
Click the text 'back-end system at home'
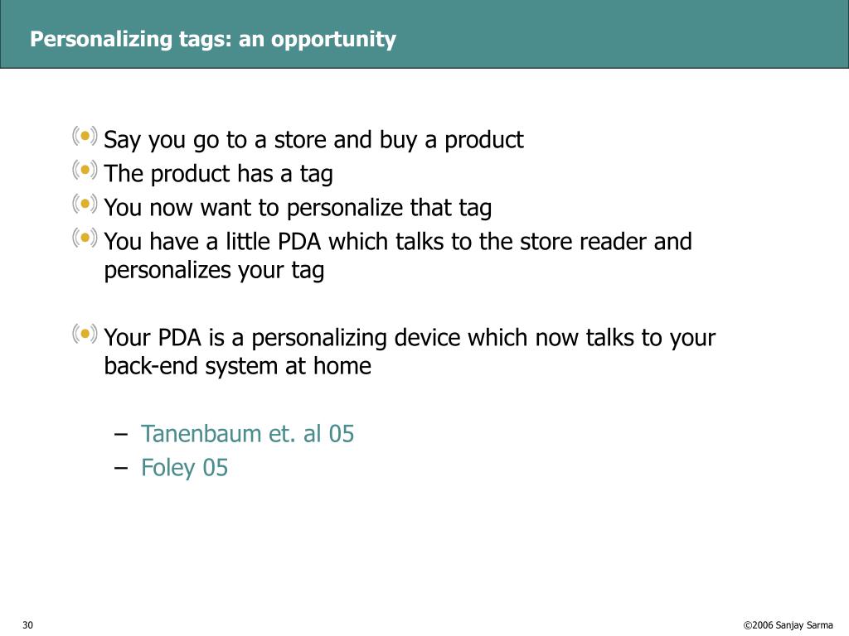[x=238, y=366]
